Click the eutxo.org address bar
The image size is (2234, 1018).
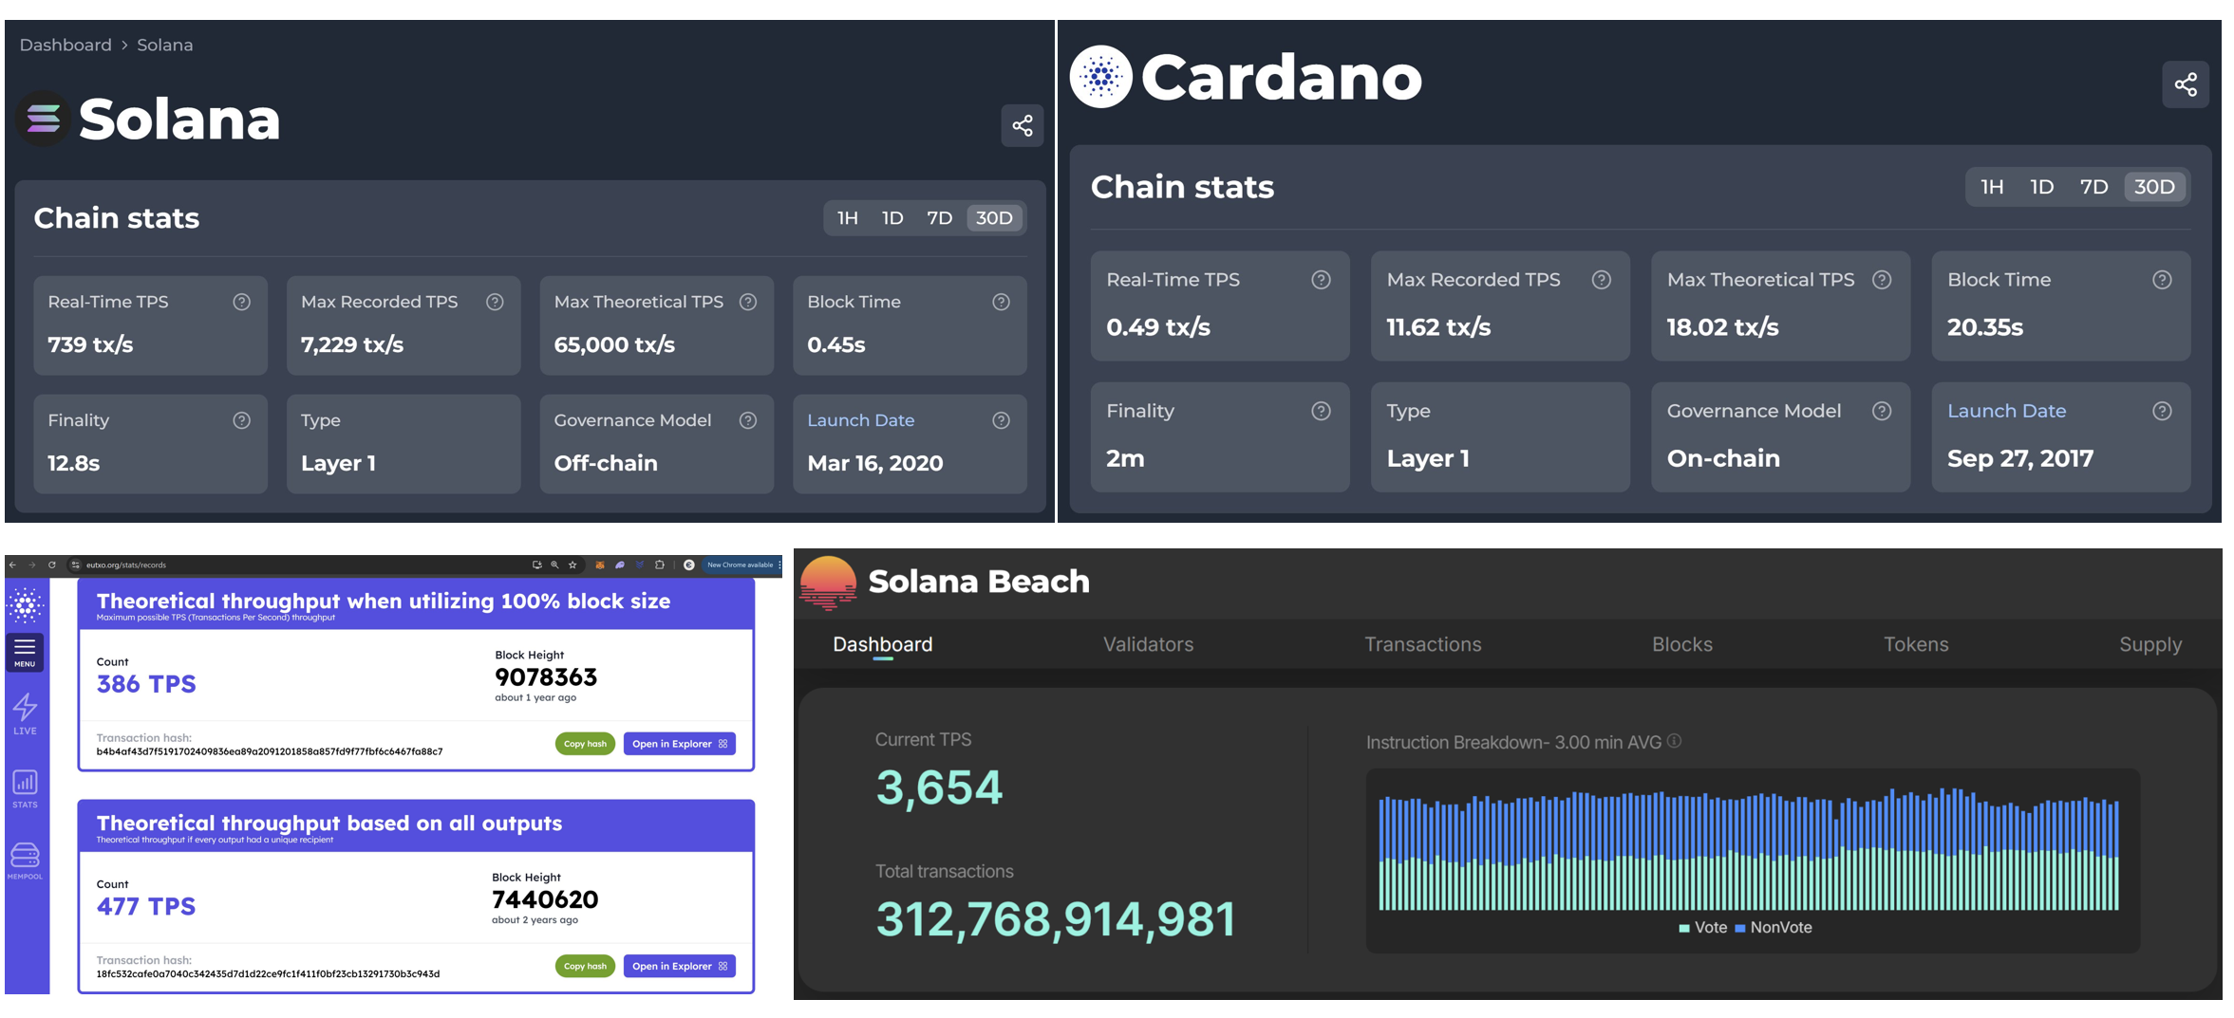click(x=285, y=565)
